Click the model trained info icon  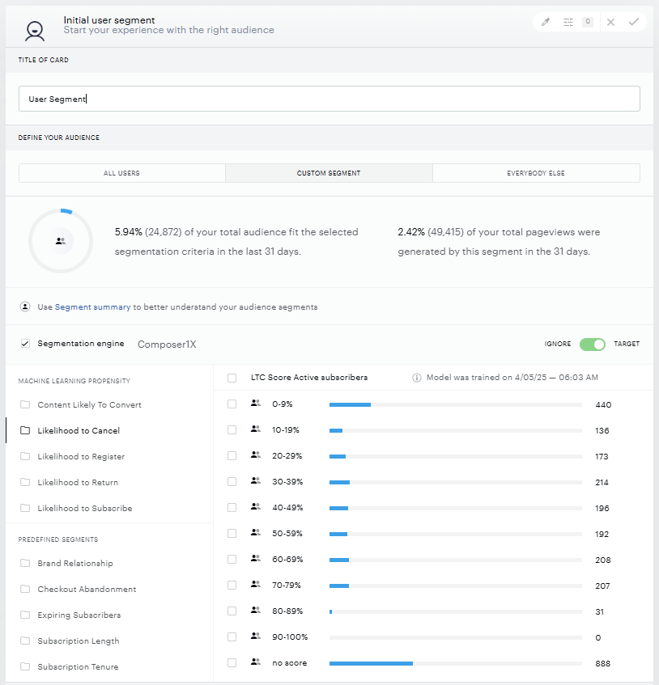pos(417,378)
